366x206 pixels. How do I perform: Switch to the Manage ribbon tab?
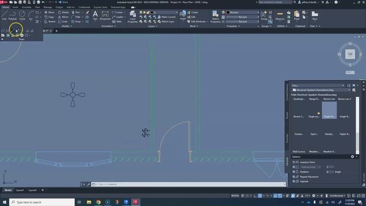pos(47,7)
